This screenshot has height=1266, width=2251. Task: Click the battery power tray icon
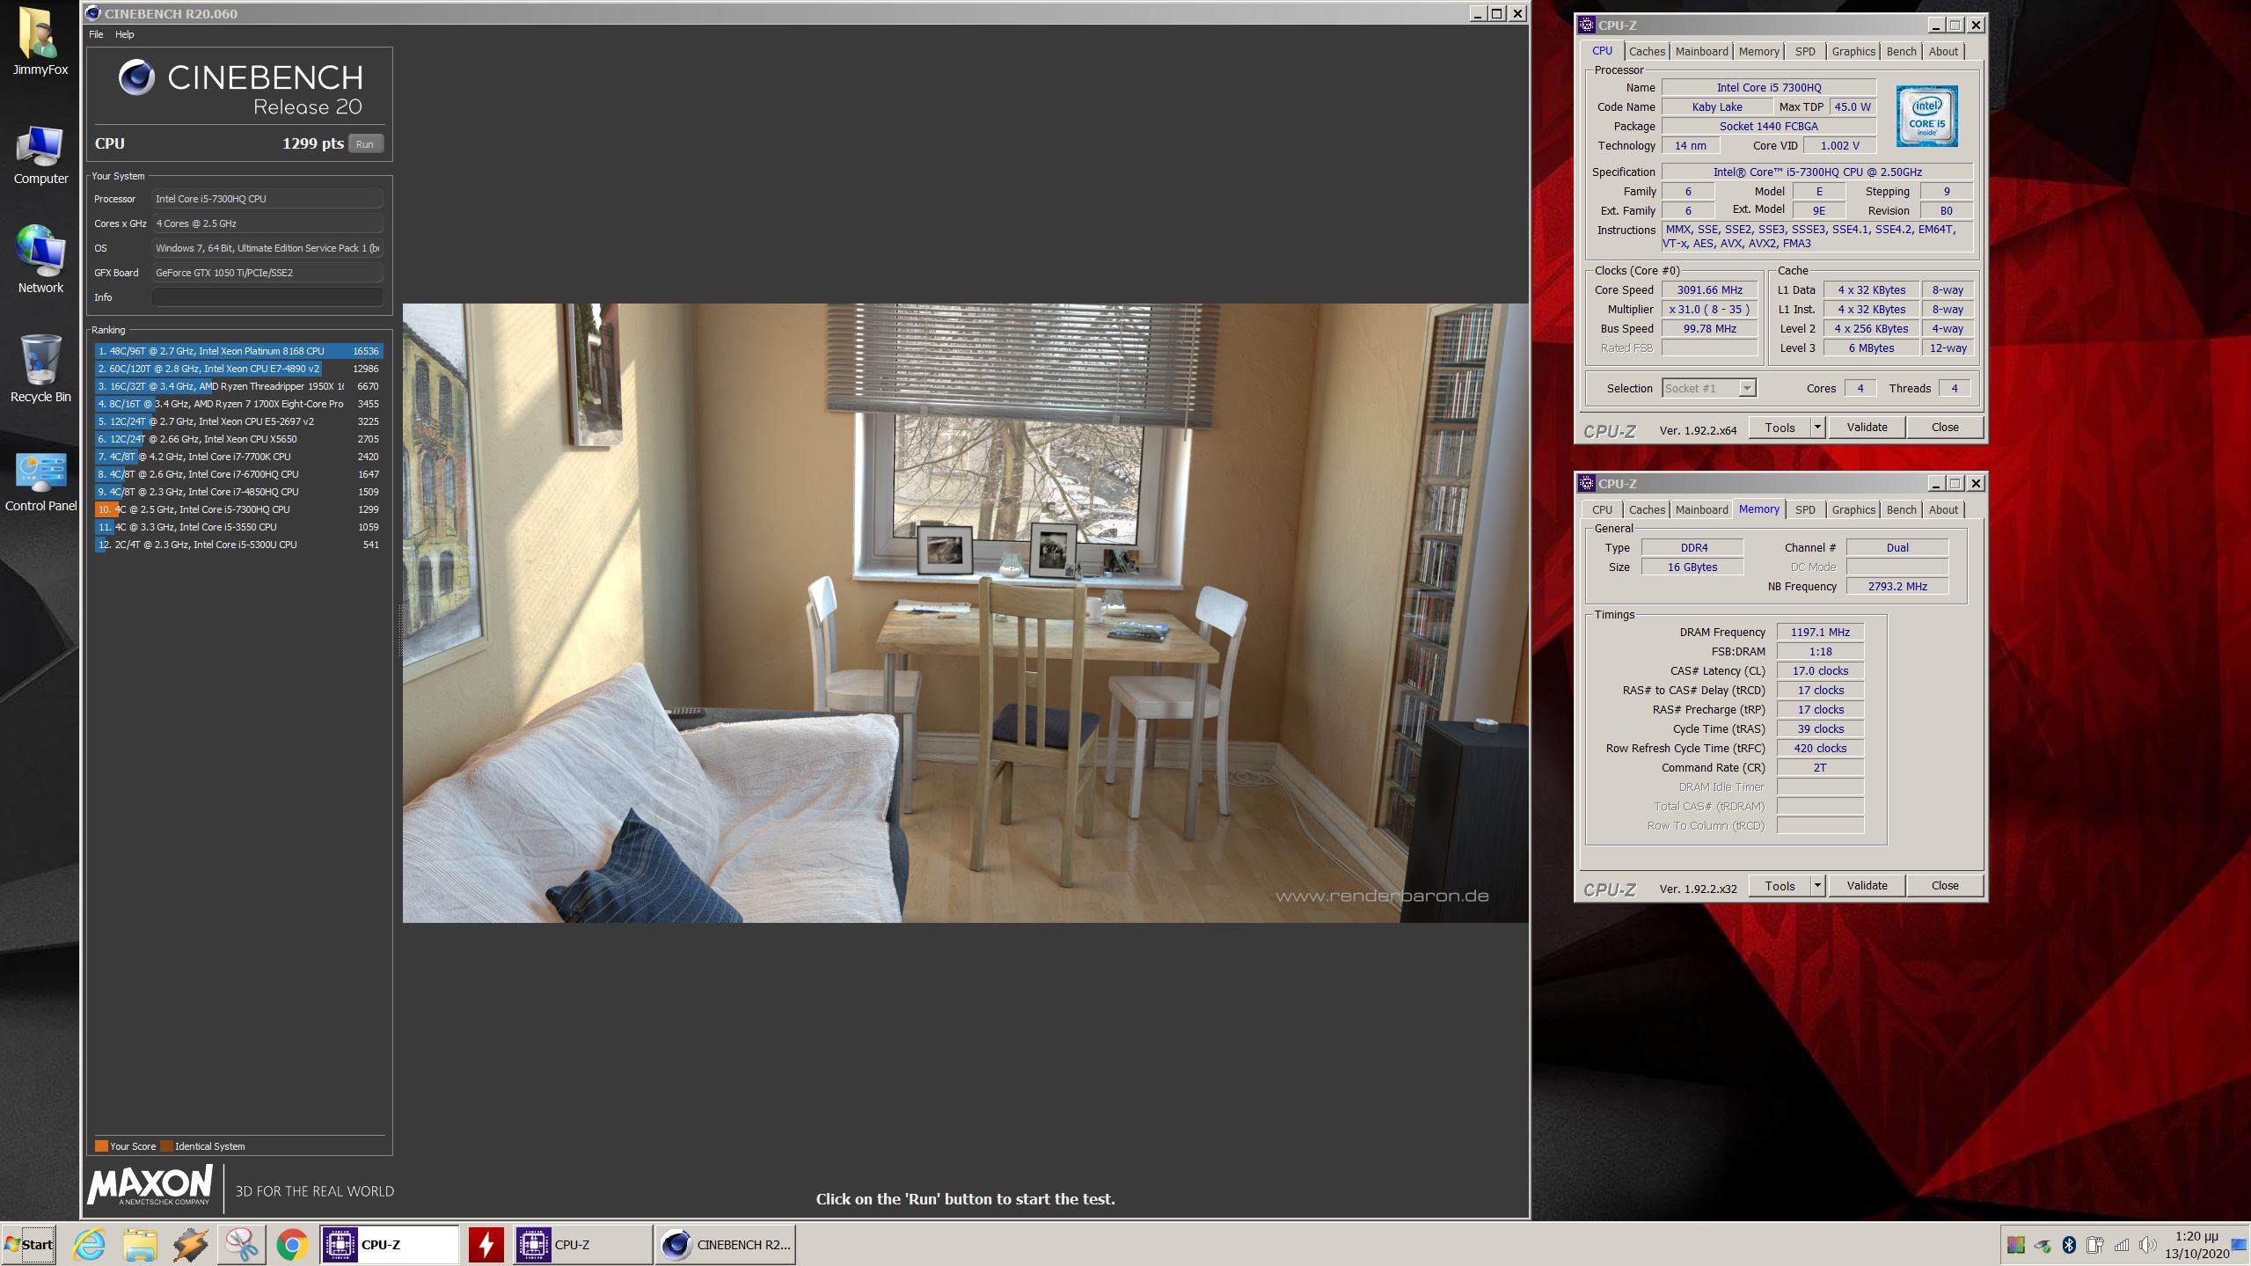2095,1245
